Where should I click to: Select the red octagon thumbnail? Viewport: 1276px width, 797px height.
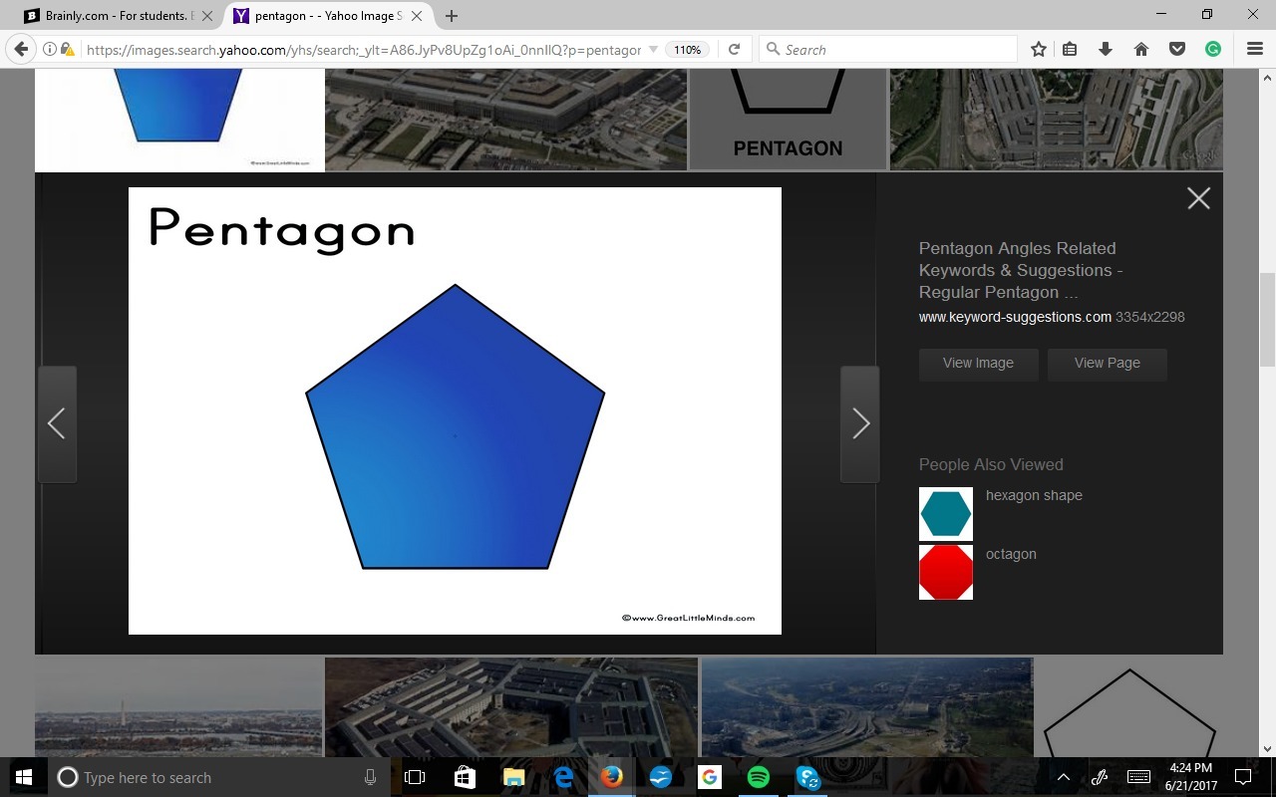945,572
